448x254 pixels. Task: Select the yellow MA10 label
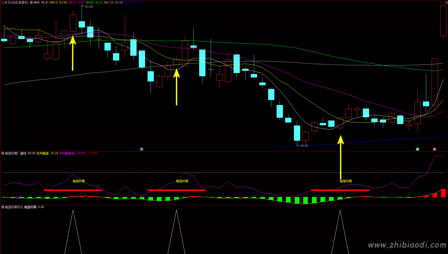click(x=58, y=2)
